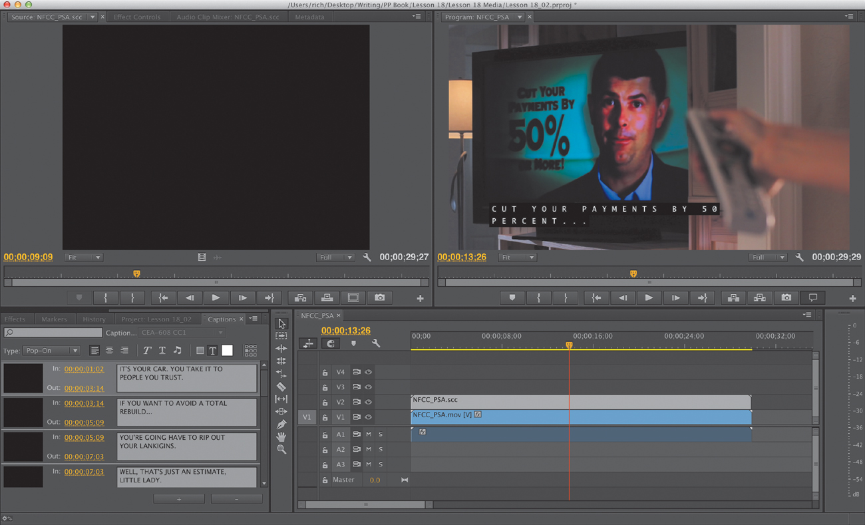Click the Insert button in Source monitor
The image size is (865, 525).
[x=300, y=298]
